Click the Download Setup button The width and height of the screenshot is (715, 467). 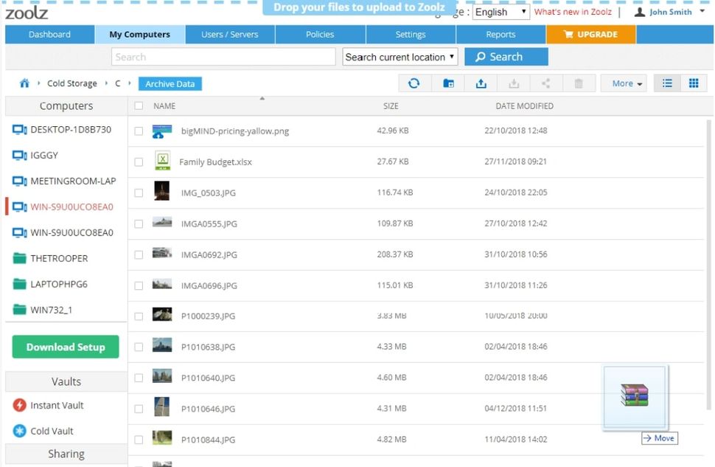pyautogui.click(x=66, y=346)
